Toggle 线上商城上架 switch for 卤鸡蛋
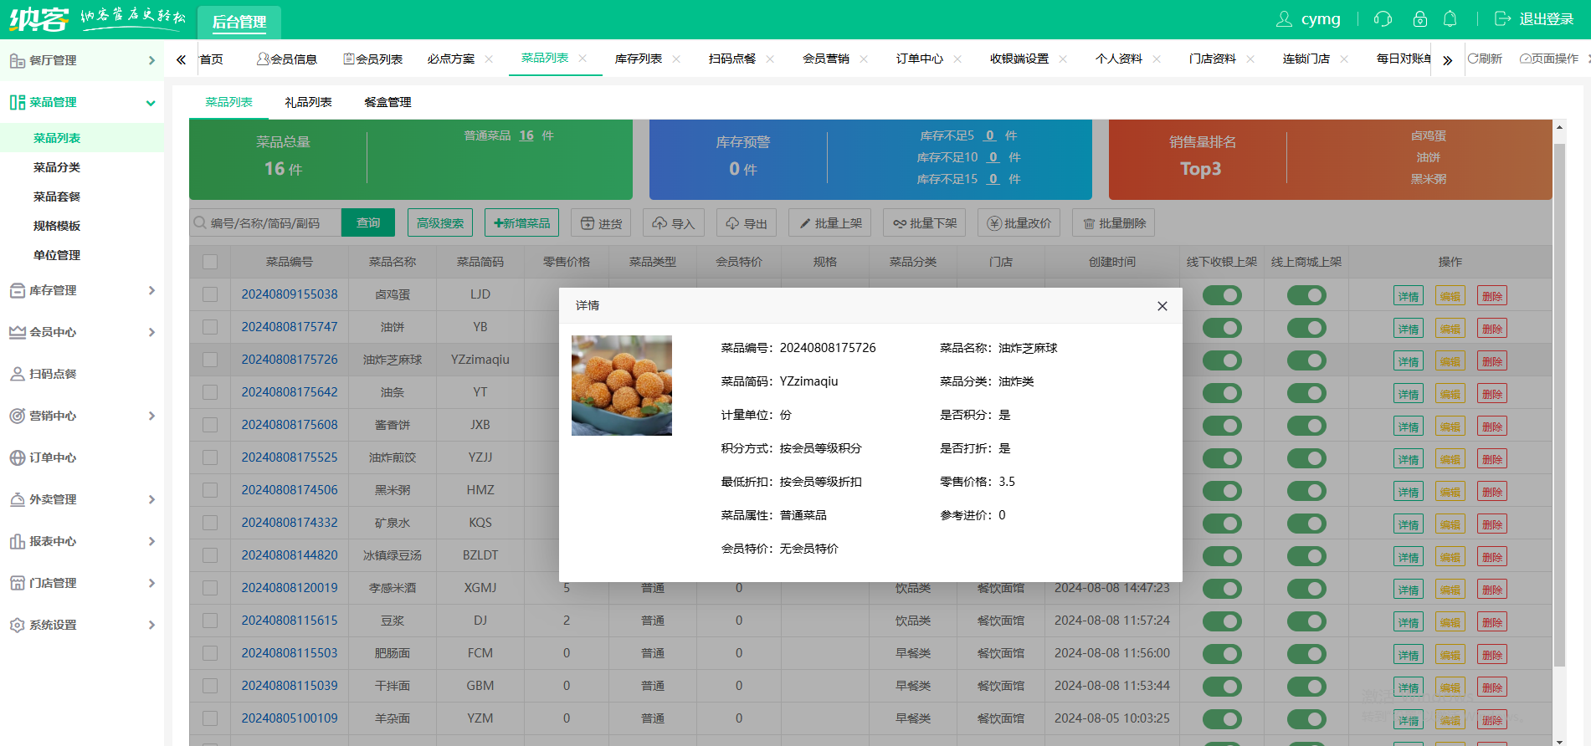Screen dimensions: 1591x746 point(1306,295)
